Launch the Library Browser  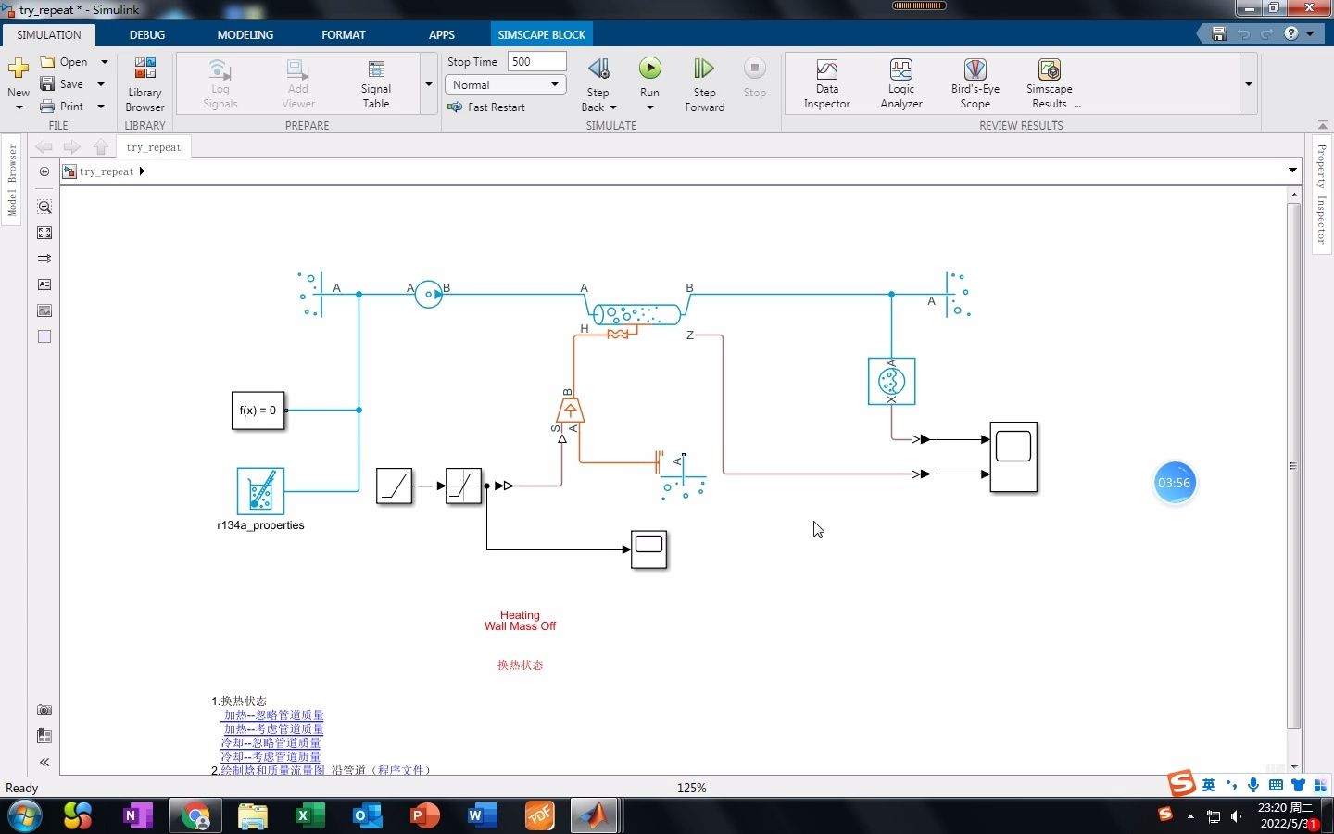pos(145,82)
